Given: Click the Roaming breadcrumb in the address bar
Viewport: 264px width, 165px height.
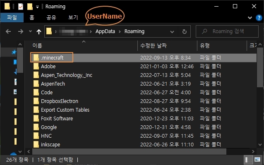Looking at the screenshot, I should pyautogui.click(x=134, y=31).
